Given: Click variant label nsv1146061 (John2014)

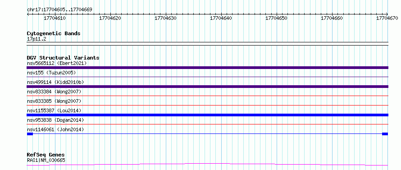Looking at the screenshot, I should point(55,129).
